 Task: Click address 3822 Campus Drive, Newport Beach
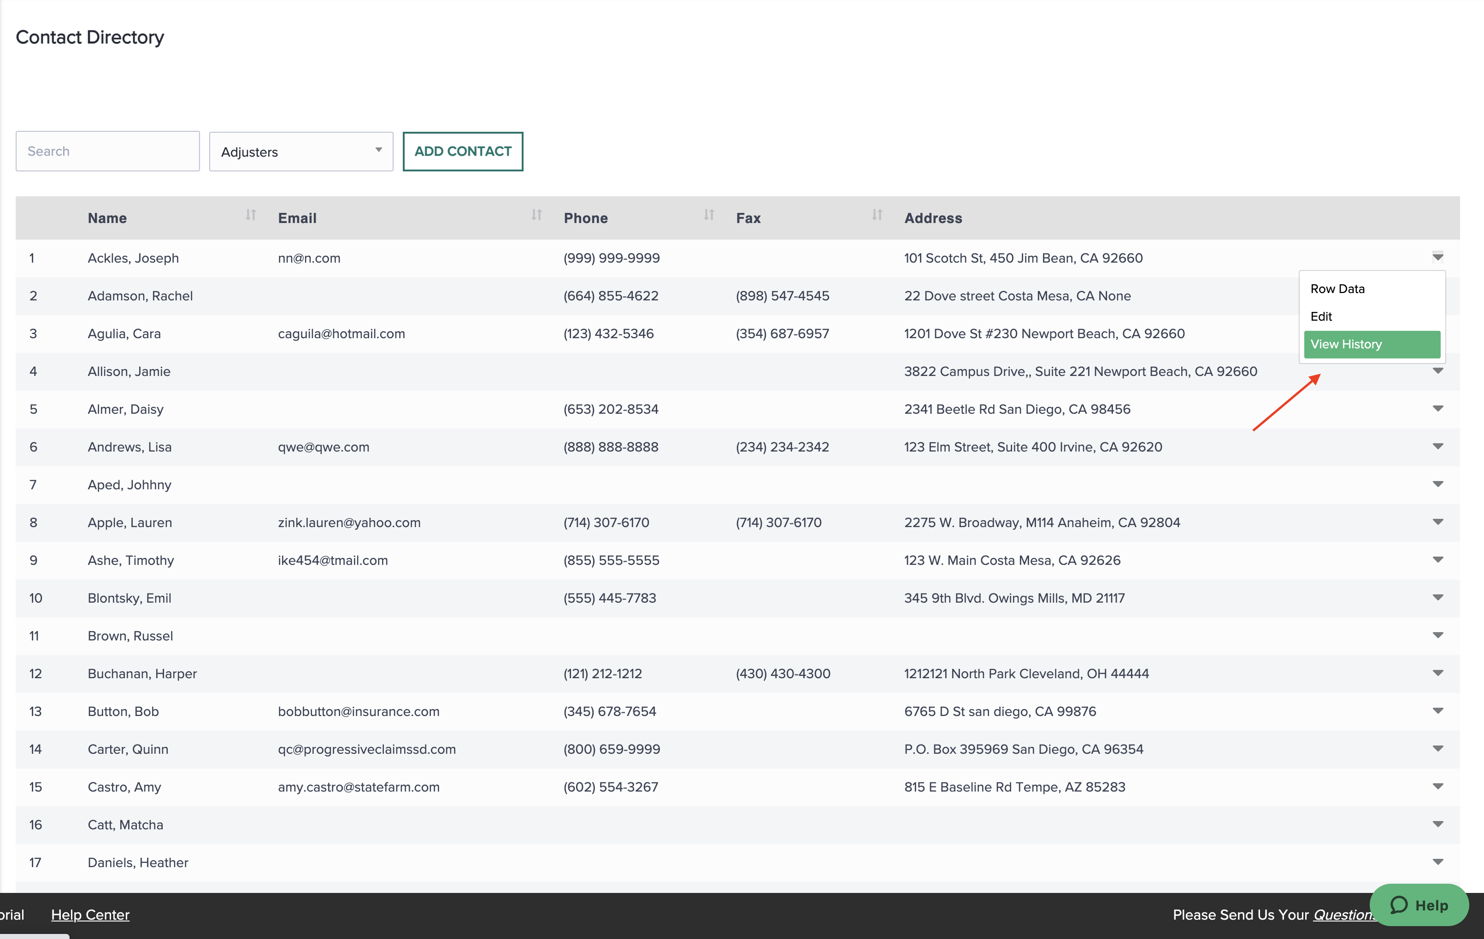(1080, 371)
